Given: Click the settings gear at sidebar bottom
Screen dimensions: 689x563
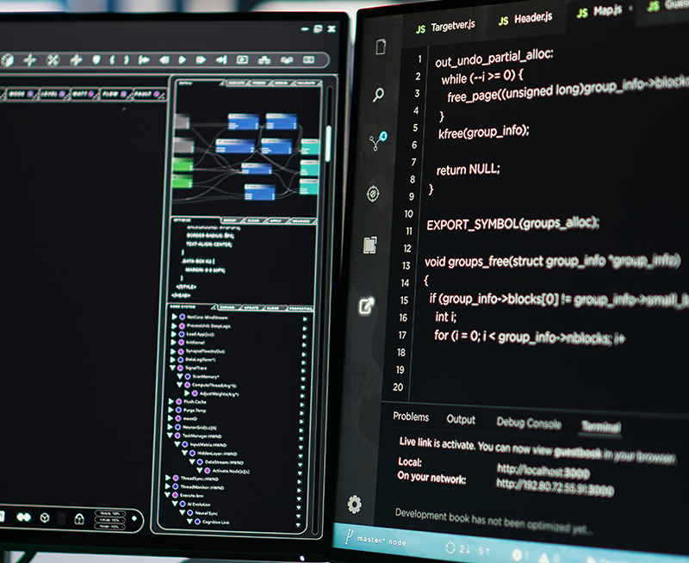Looking at the screenshot, I should (355, 504).
